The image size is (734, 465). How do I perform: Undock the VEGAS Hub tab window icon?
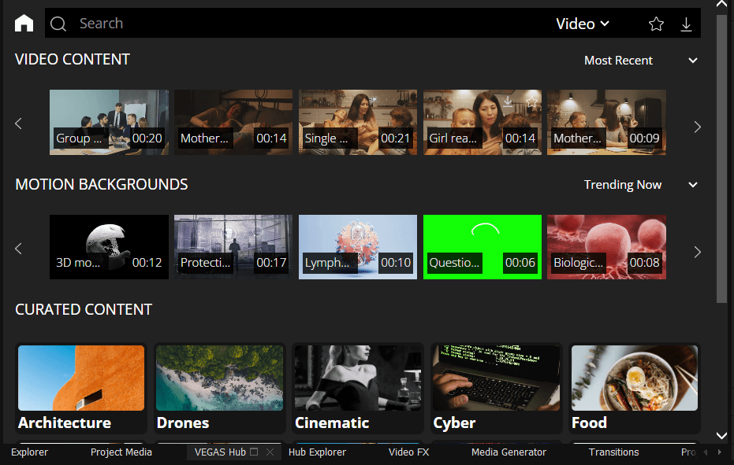pos(254,452)
